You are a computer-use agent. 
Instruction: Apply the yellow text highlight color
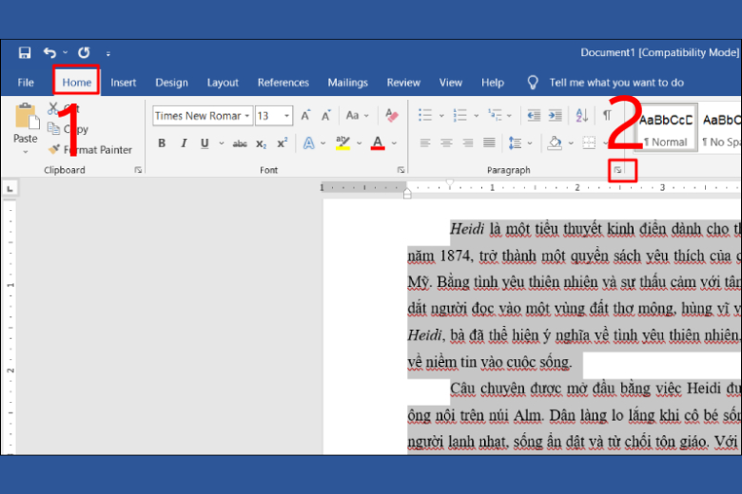(342, 143)
